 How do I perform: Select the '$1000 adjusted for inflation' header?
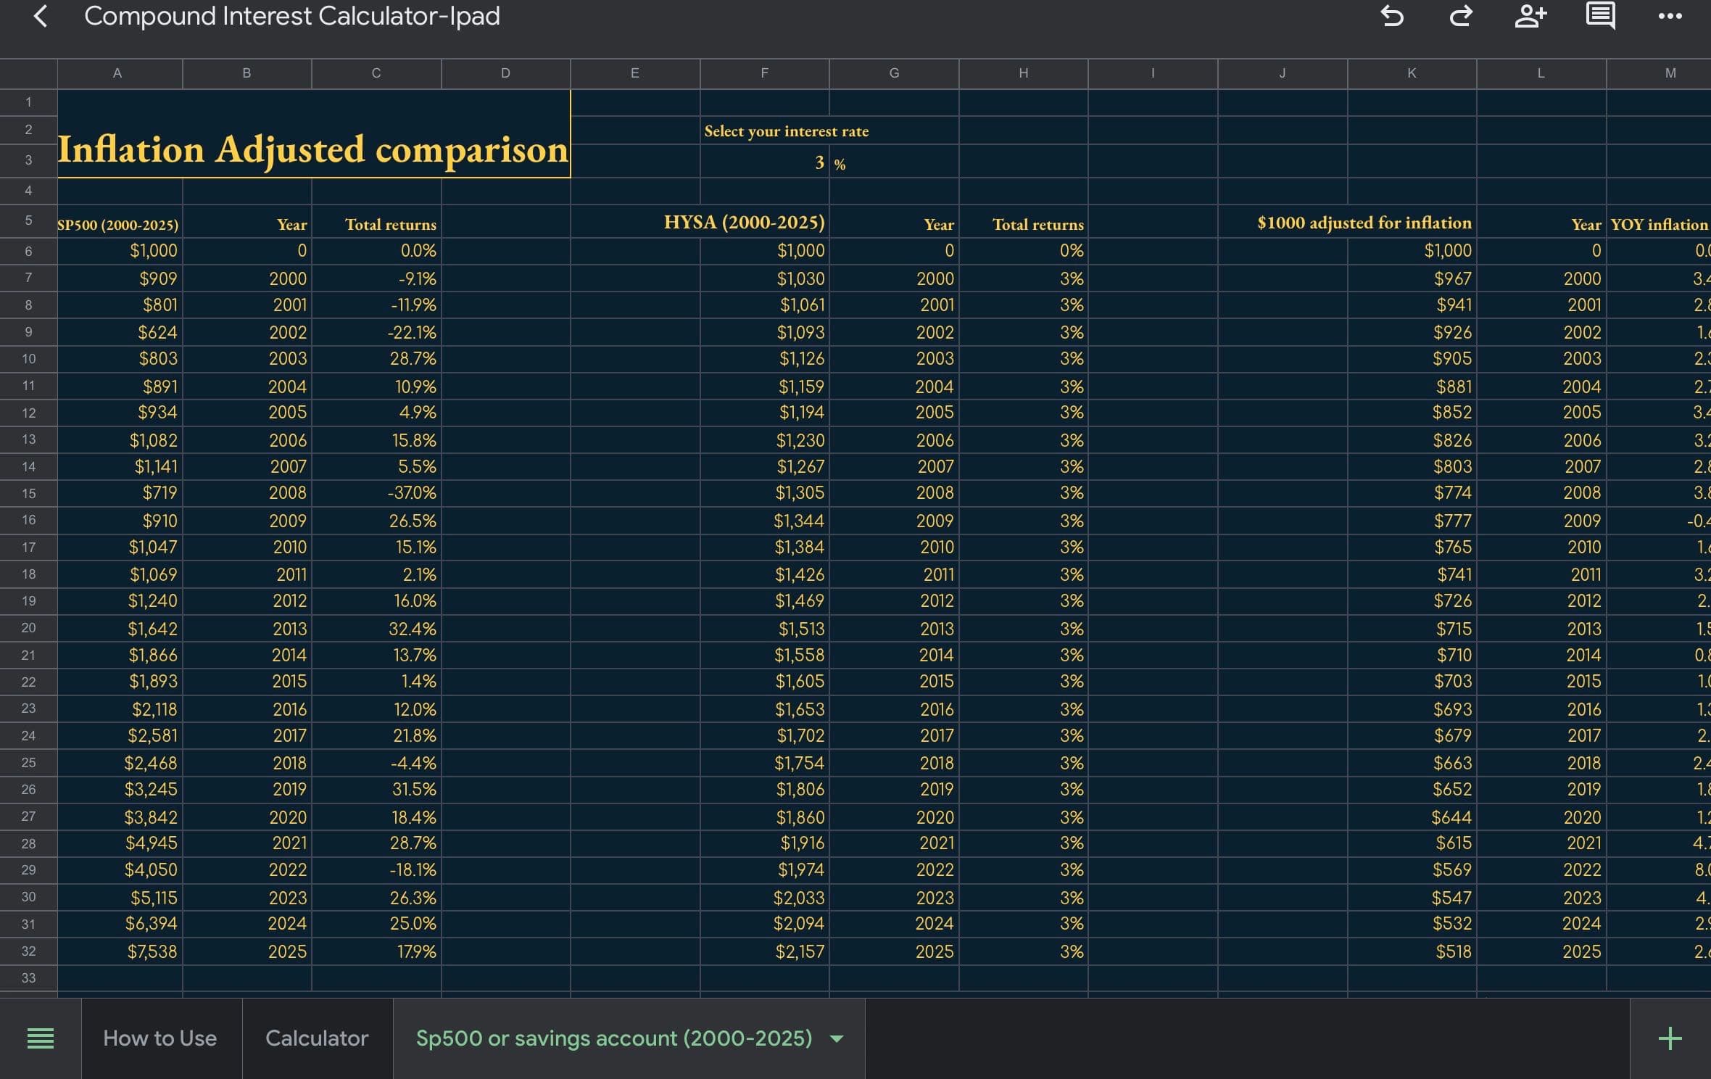pos(1364,223)
